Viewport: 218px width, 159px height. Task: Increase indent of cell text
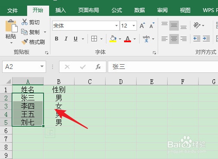tap(206, 39)
